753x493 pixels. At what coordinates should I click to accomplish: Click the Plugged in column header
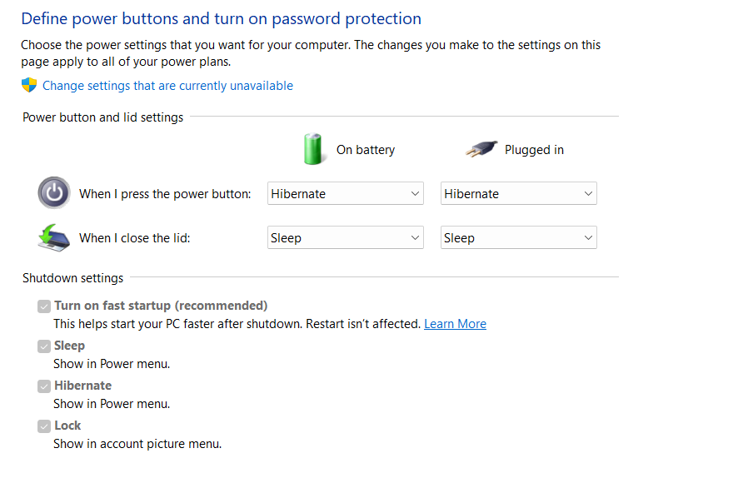coord(534,150)
